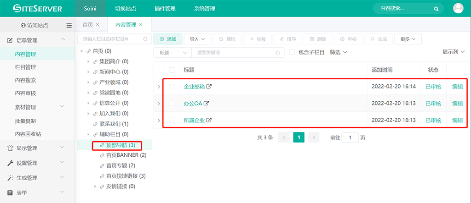471x203 pixels.
Task: Open external link icon beside 所属企业
Action: tap(209, 120)
